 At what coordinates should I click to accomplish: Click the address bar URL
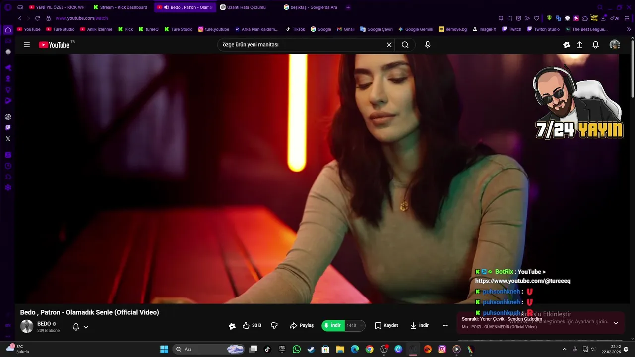tap(81, 18)
